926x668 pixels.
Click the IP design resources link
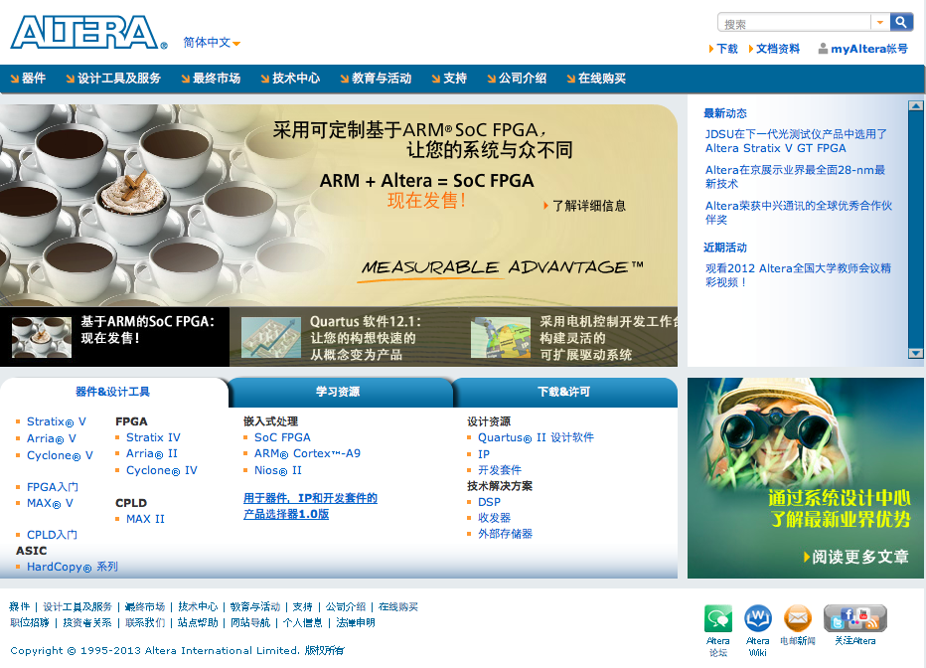pos(484,454)
